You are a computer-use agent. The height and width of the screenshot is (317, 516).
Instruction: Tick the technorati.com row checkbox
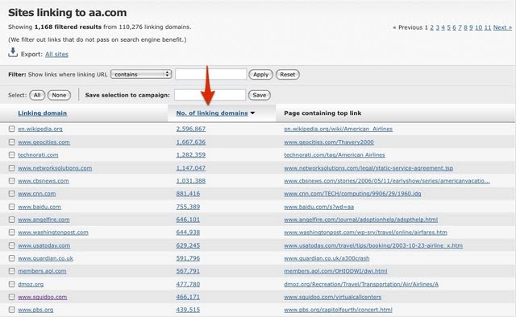coord(12,154)
